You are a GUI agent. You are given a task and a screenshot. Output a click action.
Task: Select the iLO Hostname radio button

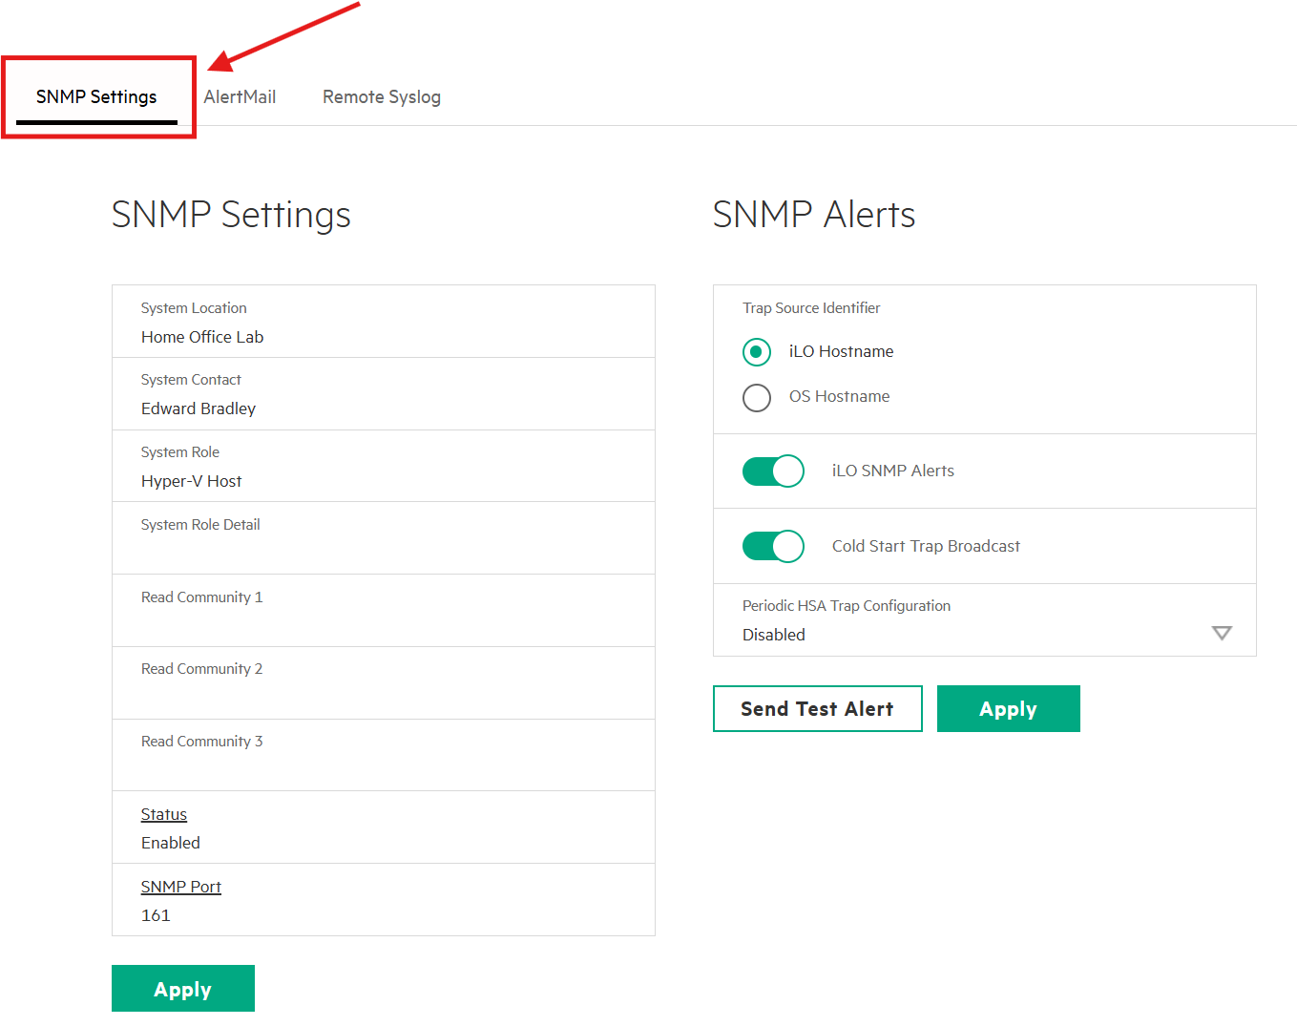[757, 352]
